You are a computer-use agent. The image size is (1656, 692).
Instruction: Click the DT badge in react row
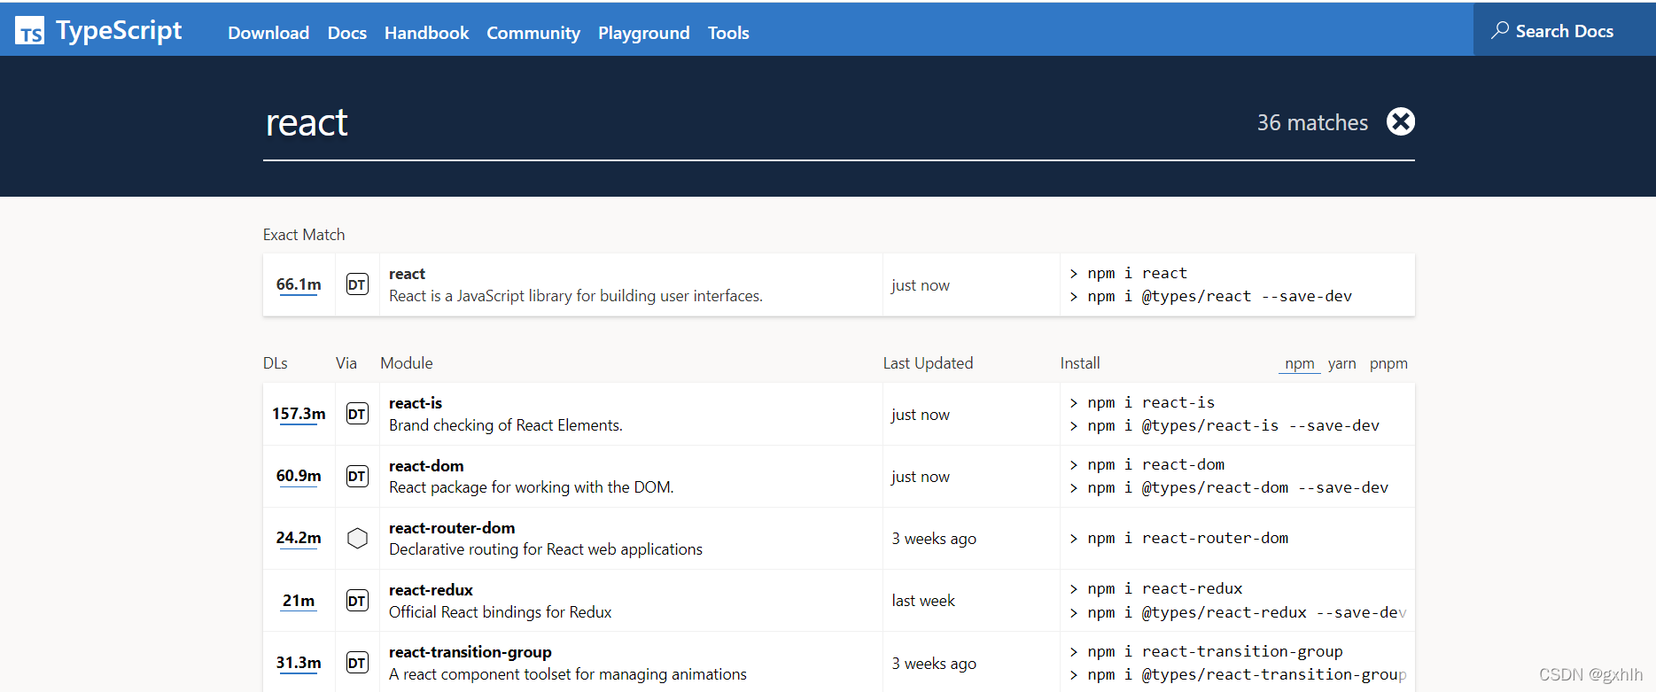pyautogui.click(x=357, y=284)
